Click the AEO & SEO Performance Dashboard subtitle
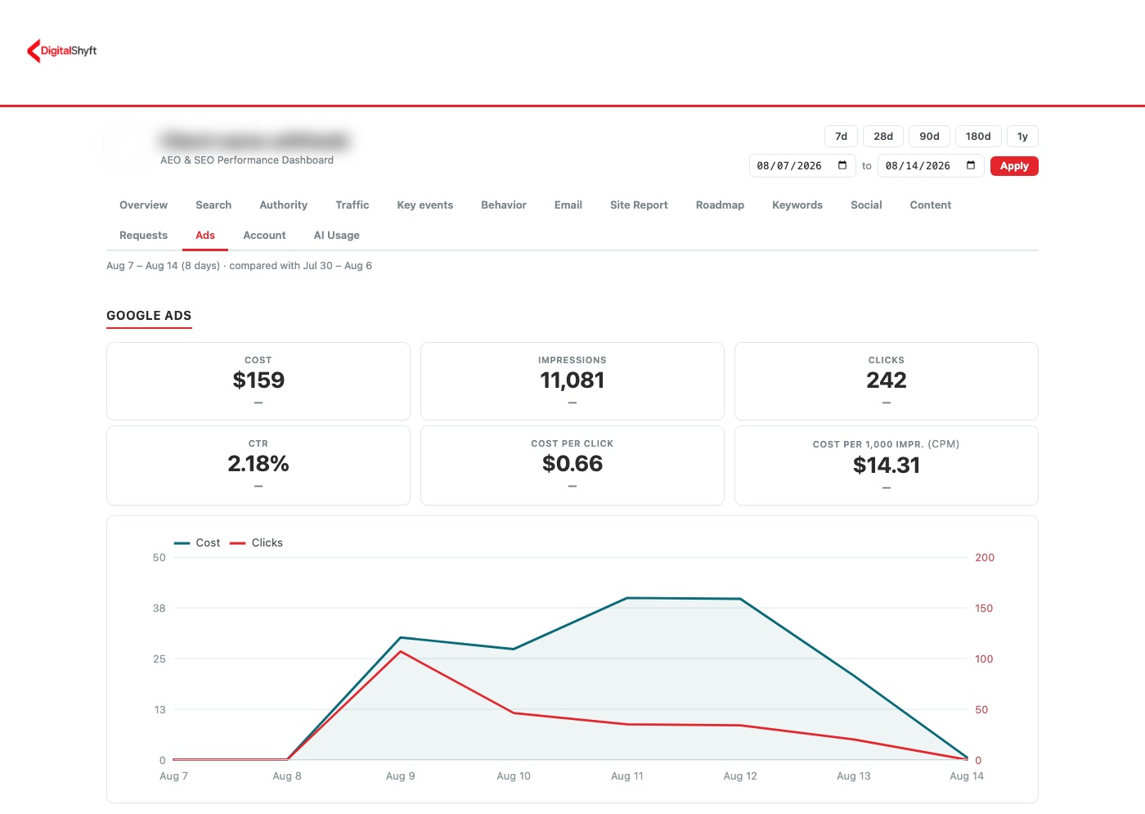 coord(247,160)
